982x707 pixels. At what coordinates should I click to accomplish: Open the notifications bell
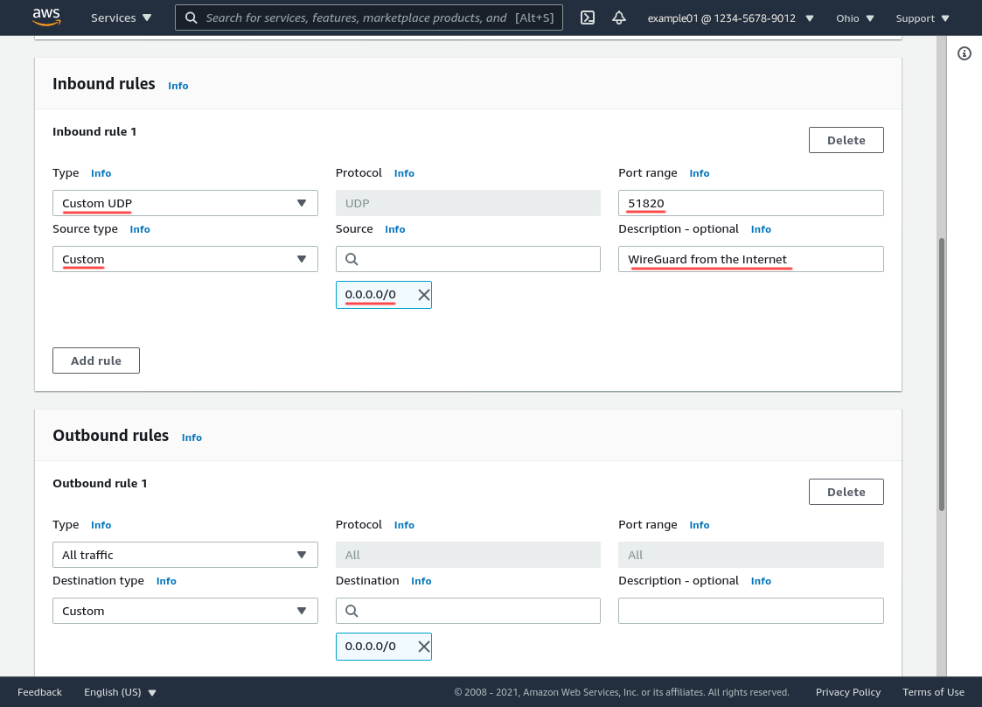tap(619, 17)
